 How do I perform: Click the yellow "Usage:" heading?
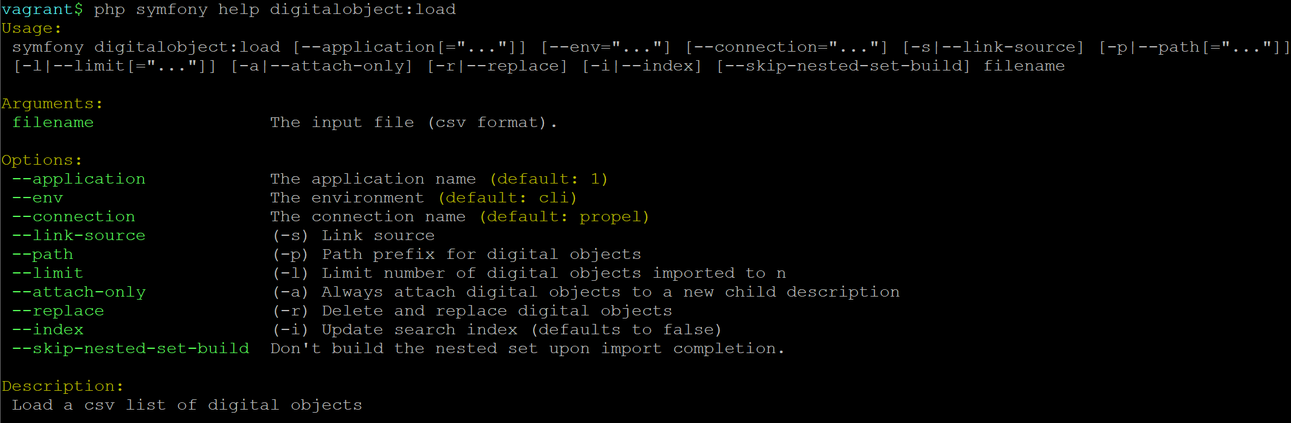(x=31, y=29)
